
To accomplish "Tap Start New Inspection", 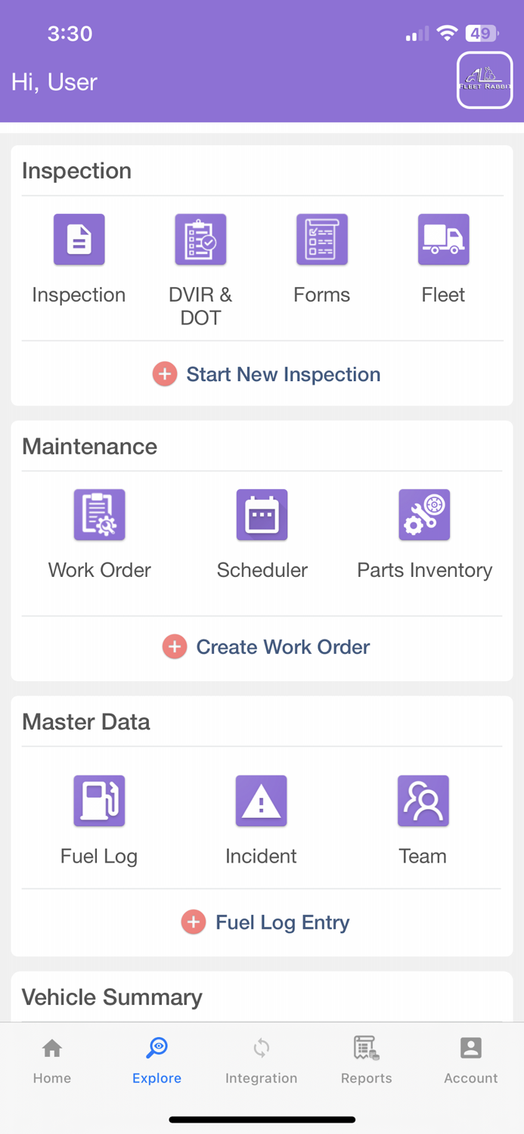I will pyautogui.click(x=266, y=374).
